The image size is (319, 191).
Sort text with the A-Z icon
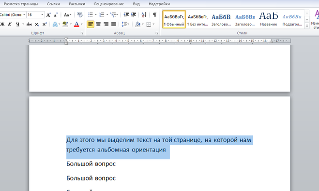point(144,14)
